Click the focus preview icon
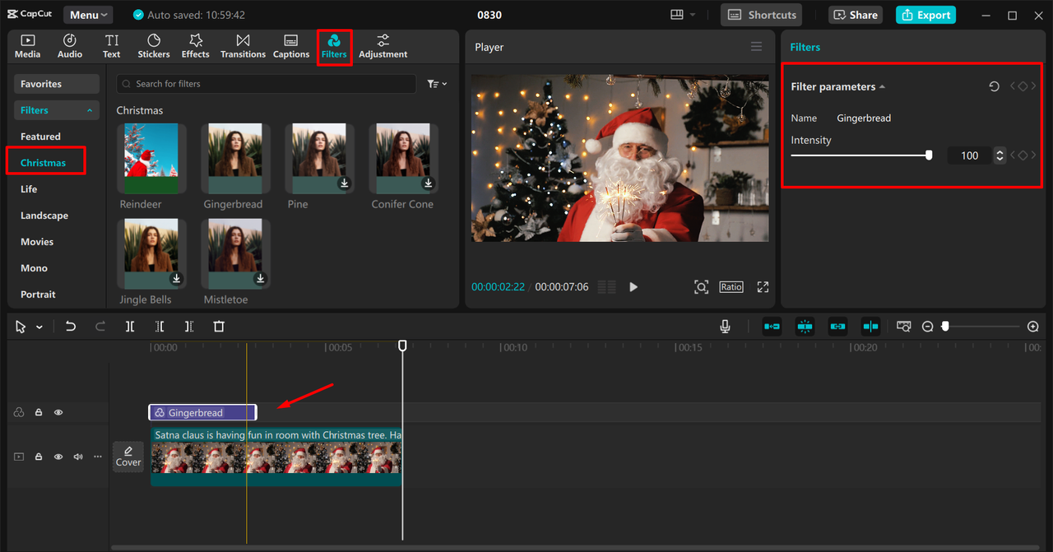1053x552 pixels. pos(701,287)
